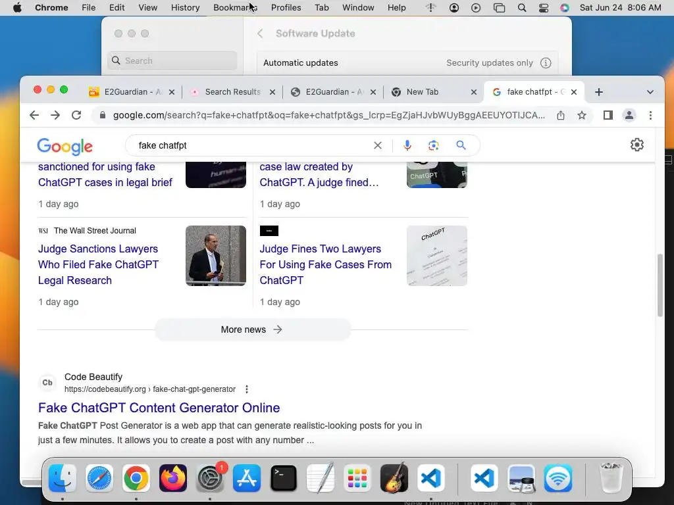
Task: Open Launchpad from the Dock
Action: [x=357, y=478]
